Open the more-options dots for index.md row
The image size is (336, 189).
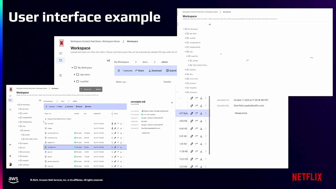(123, 166)
